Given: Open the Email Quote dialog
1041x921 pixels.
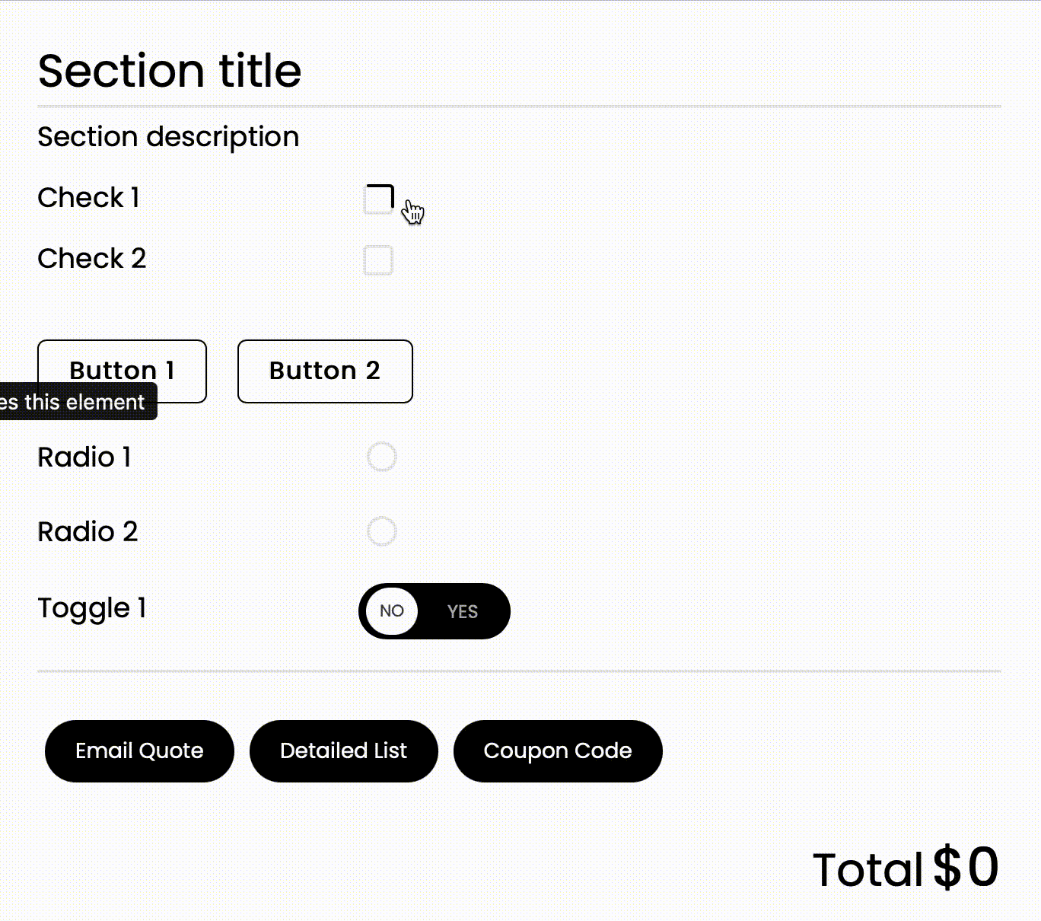Looking at the screenshot, I should [x=139, y=751].
